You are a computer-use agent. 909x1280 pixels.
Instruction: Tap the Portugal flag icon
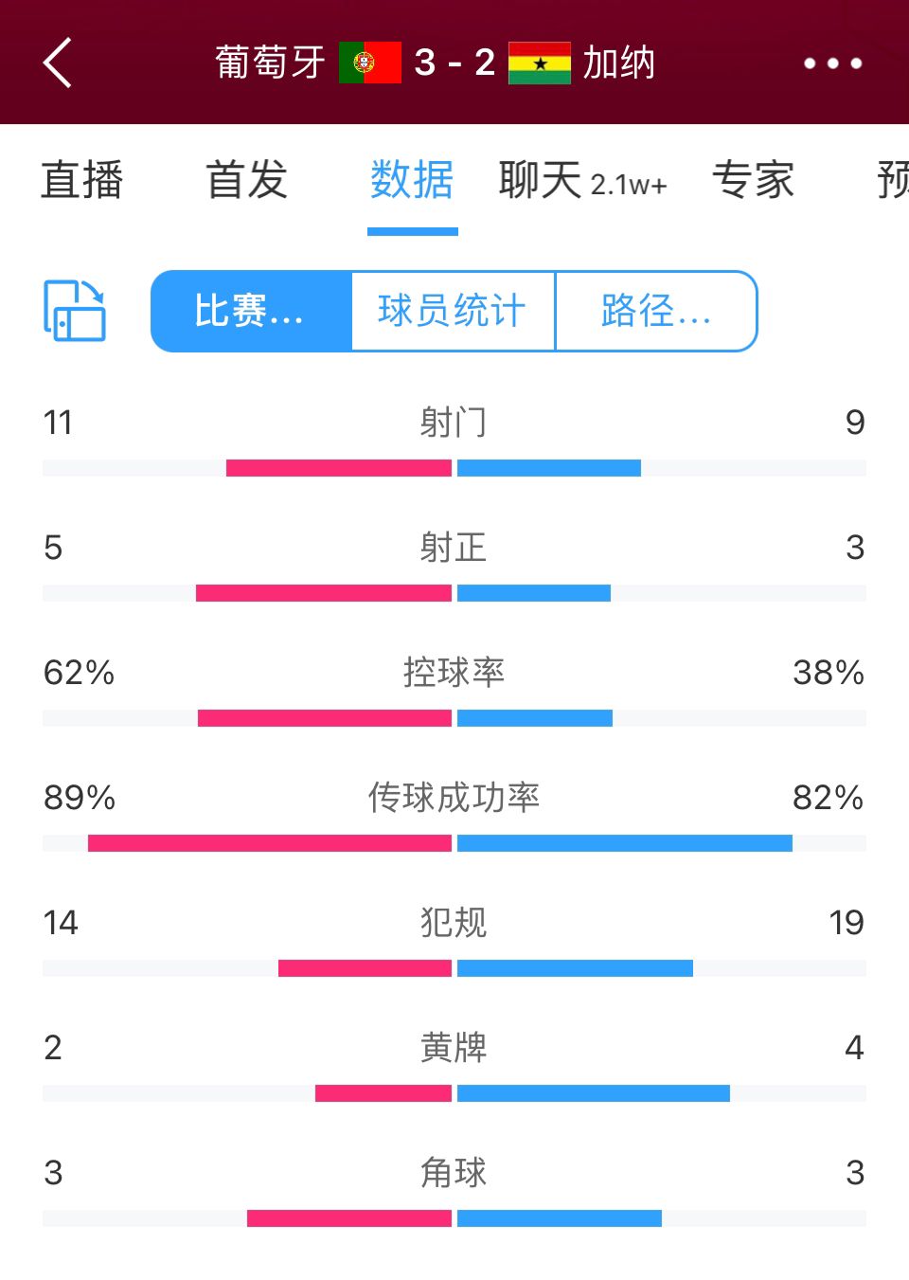tap(370, 63)
